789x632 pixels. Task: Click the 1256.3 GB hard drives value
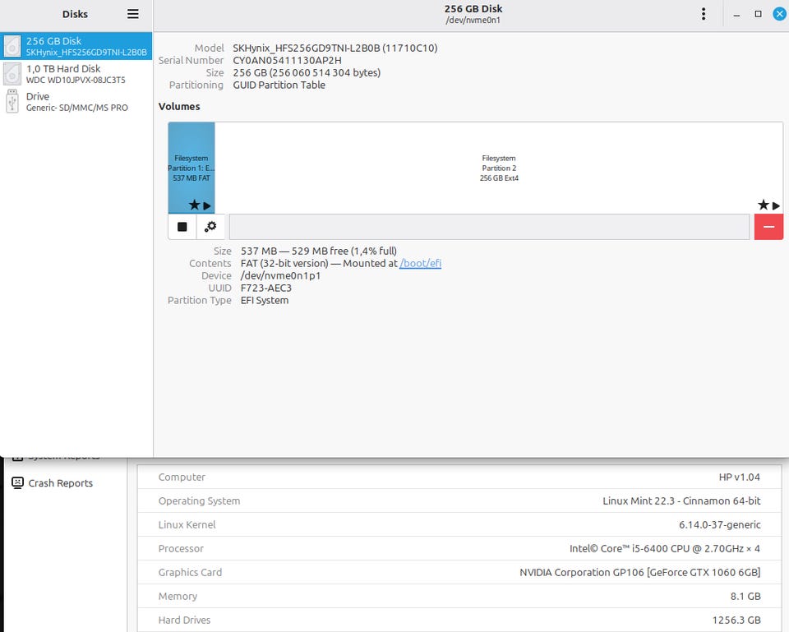(x=736, y=620)
